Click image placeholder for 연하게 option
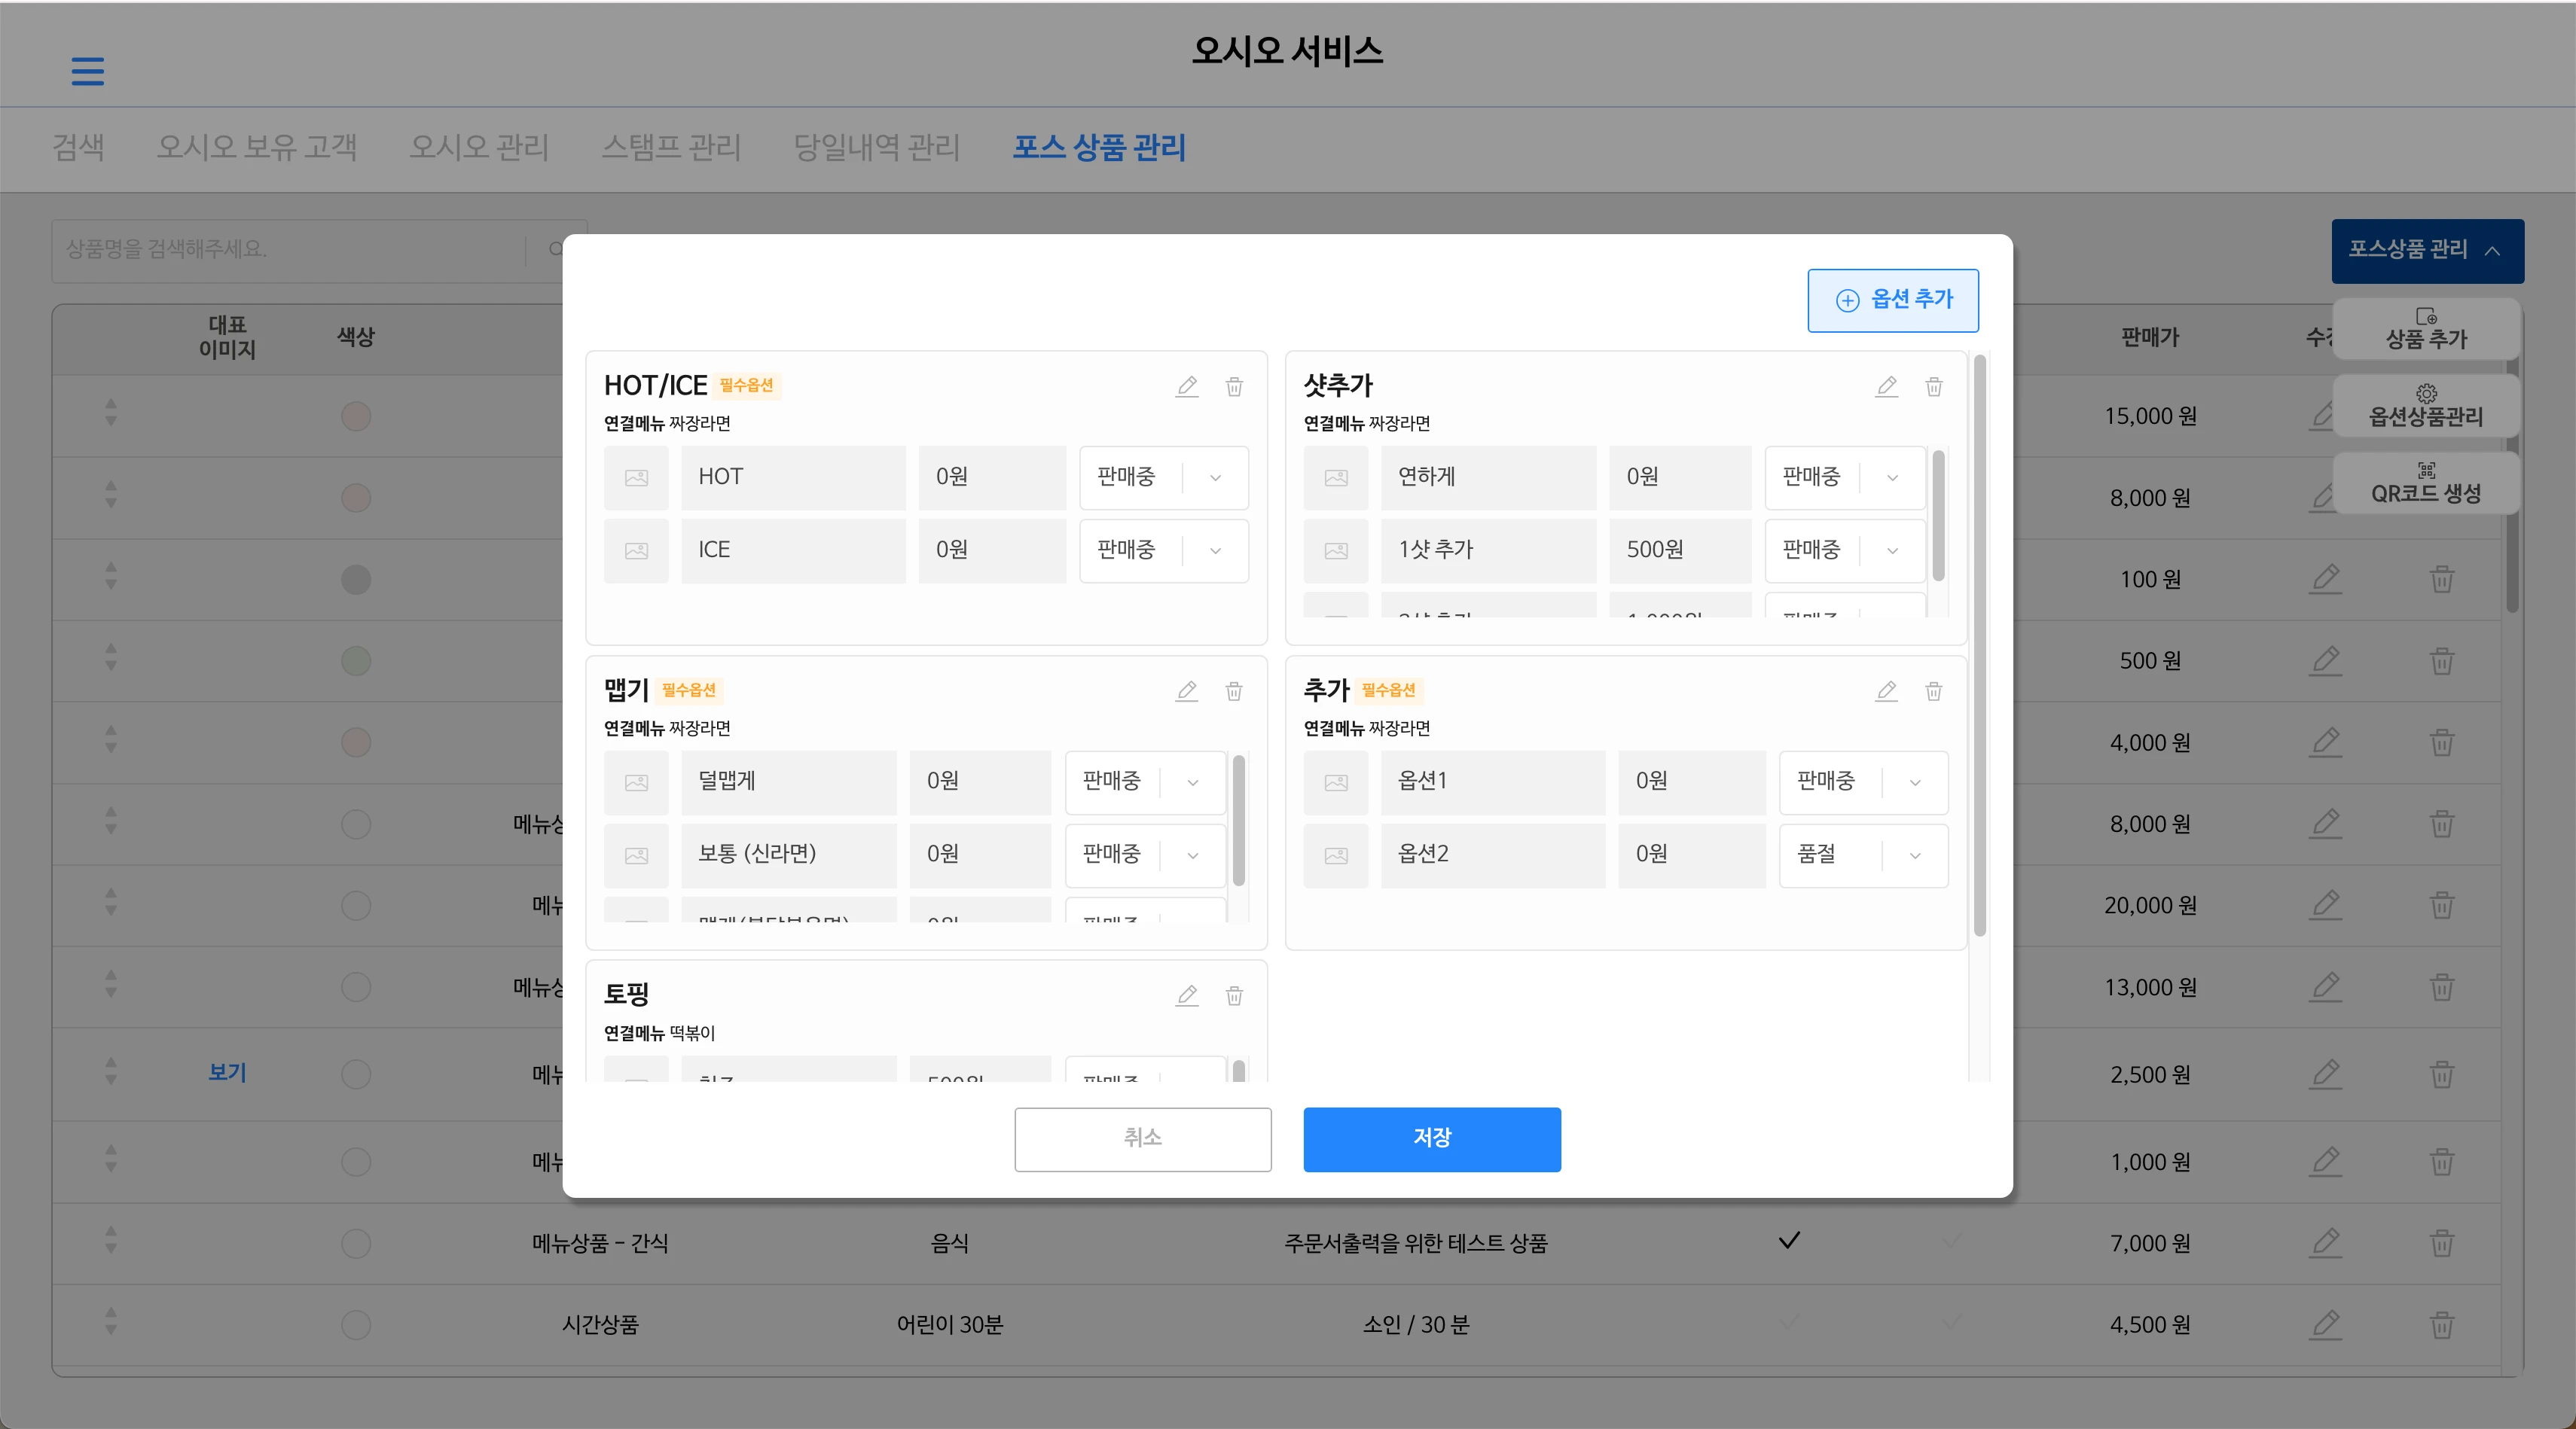The image size is (2576, 1429). (x=1336, y=477)
